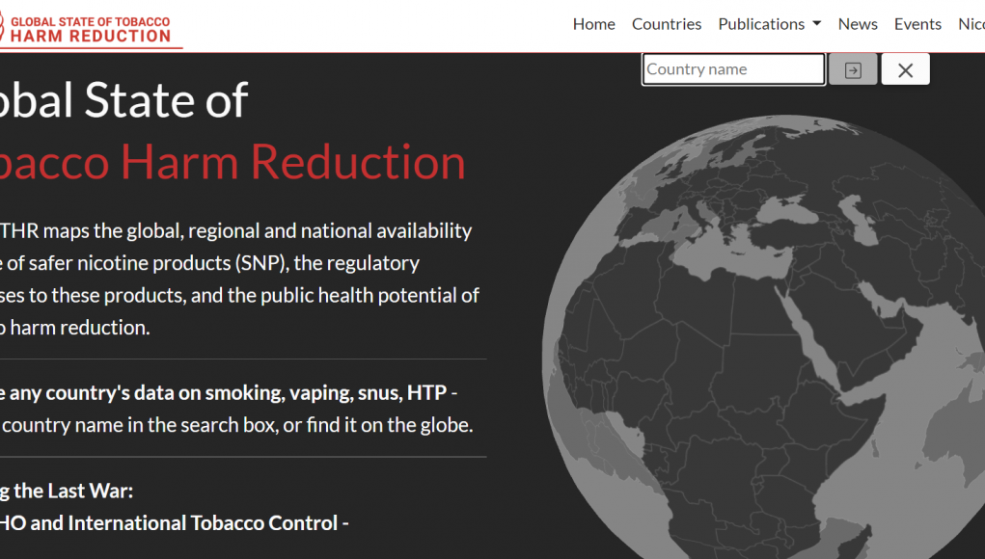Focus the Country name search field

click(733, 69)
